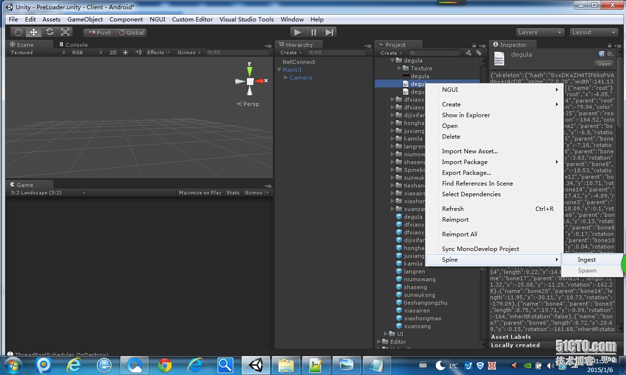Open the Project Create dropdown

391,53
